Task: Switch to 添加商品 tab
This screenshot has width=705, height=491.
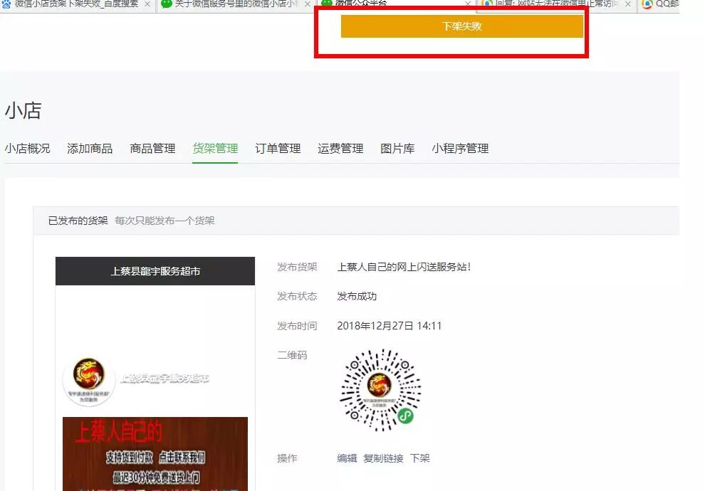Action: (90, 149)
